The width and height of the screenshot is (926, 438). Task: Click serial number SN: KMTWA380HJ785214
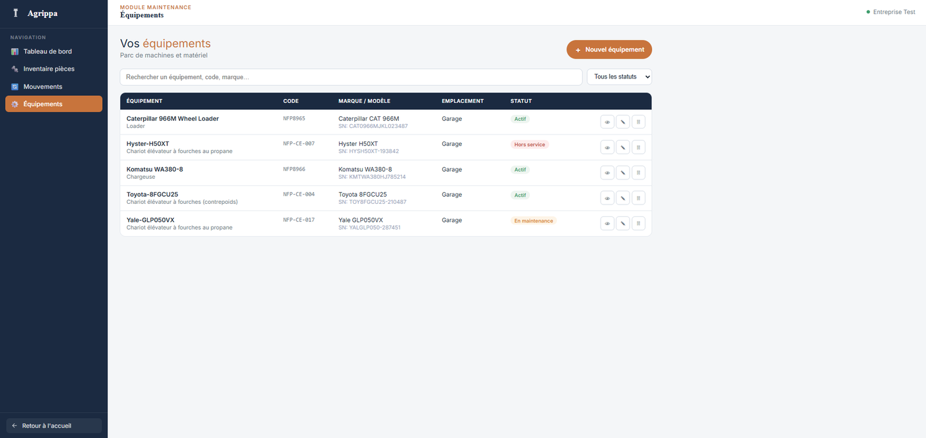(372, 177)
